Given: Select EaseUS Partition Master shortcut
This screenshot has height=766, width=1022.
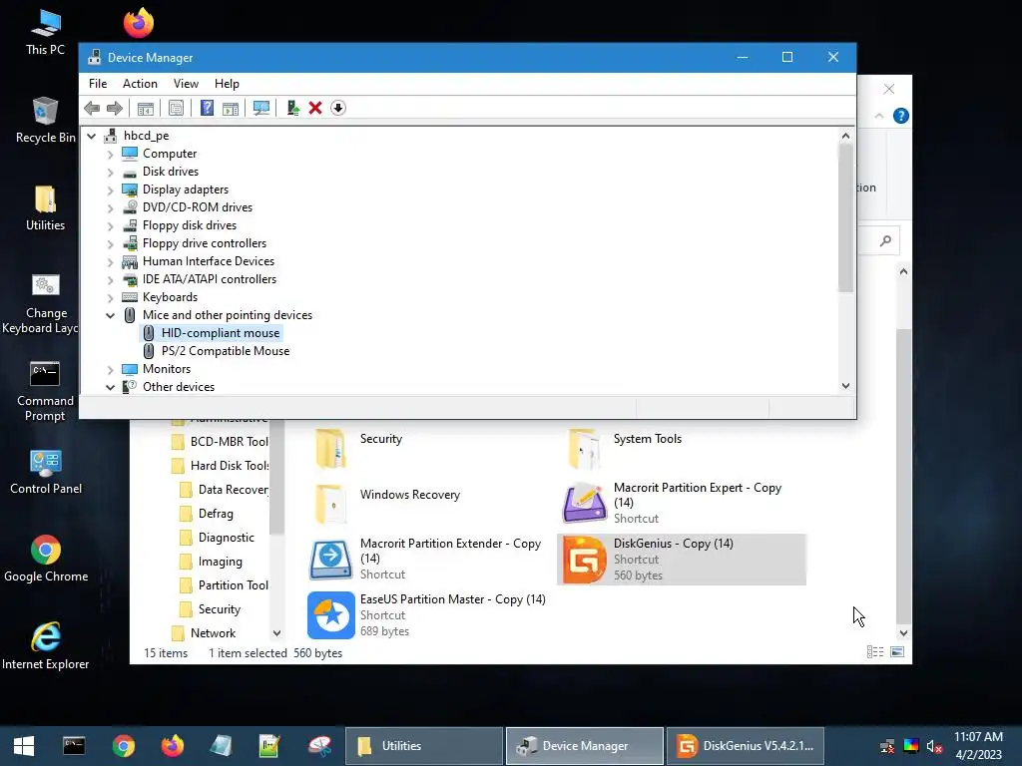Looking at the screenshot, I should (427, 614).
